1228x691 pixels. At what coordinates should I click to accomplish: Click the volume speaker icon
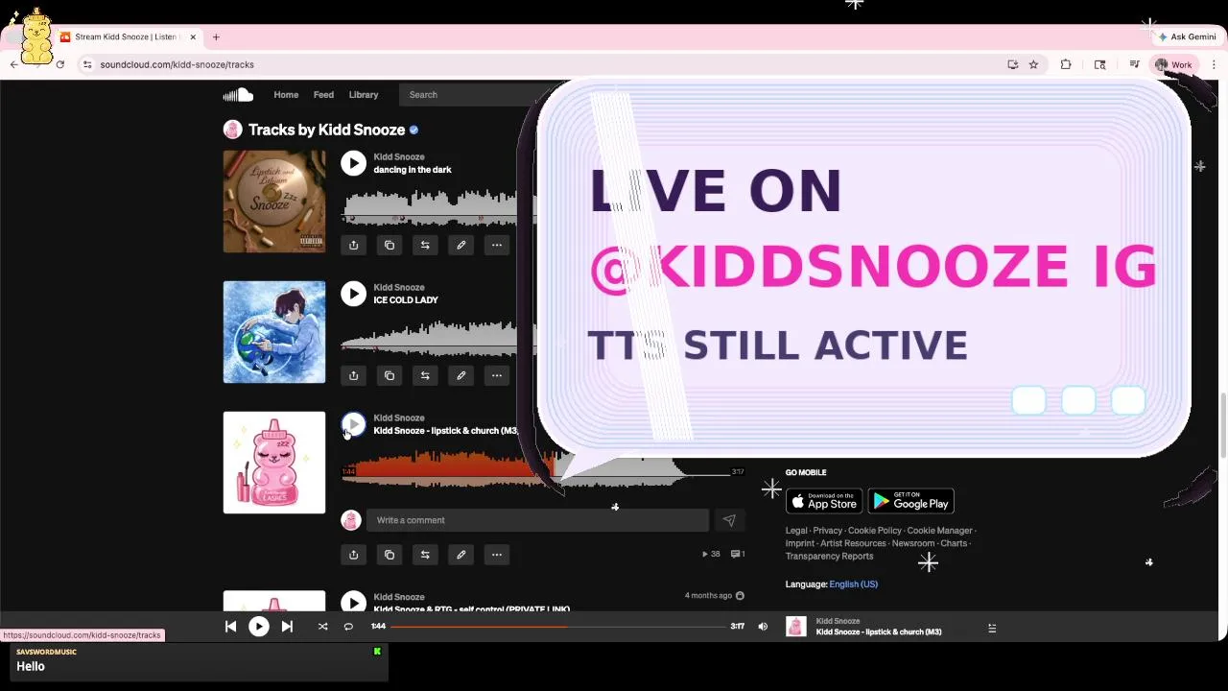tap(763, 627)
